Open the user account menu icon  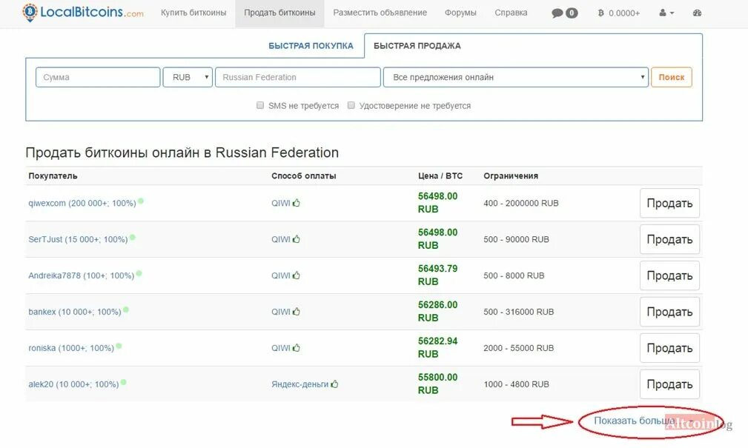(666, 13)
